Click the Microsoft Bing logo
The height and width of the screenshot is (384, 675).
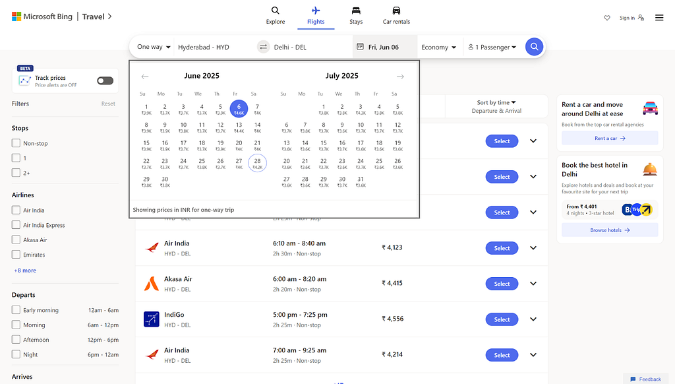42,16
